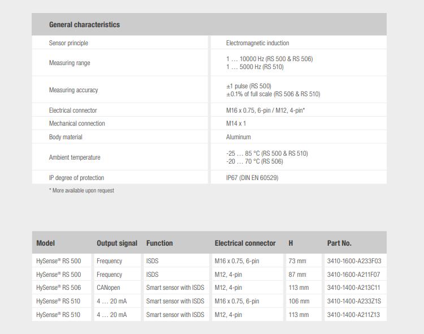424x334 pixels.
Task: Click Smart sensor with ISDS, RS 506 row
Action: click(x=175, y=288)
